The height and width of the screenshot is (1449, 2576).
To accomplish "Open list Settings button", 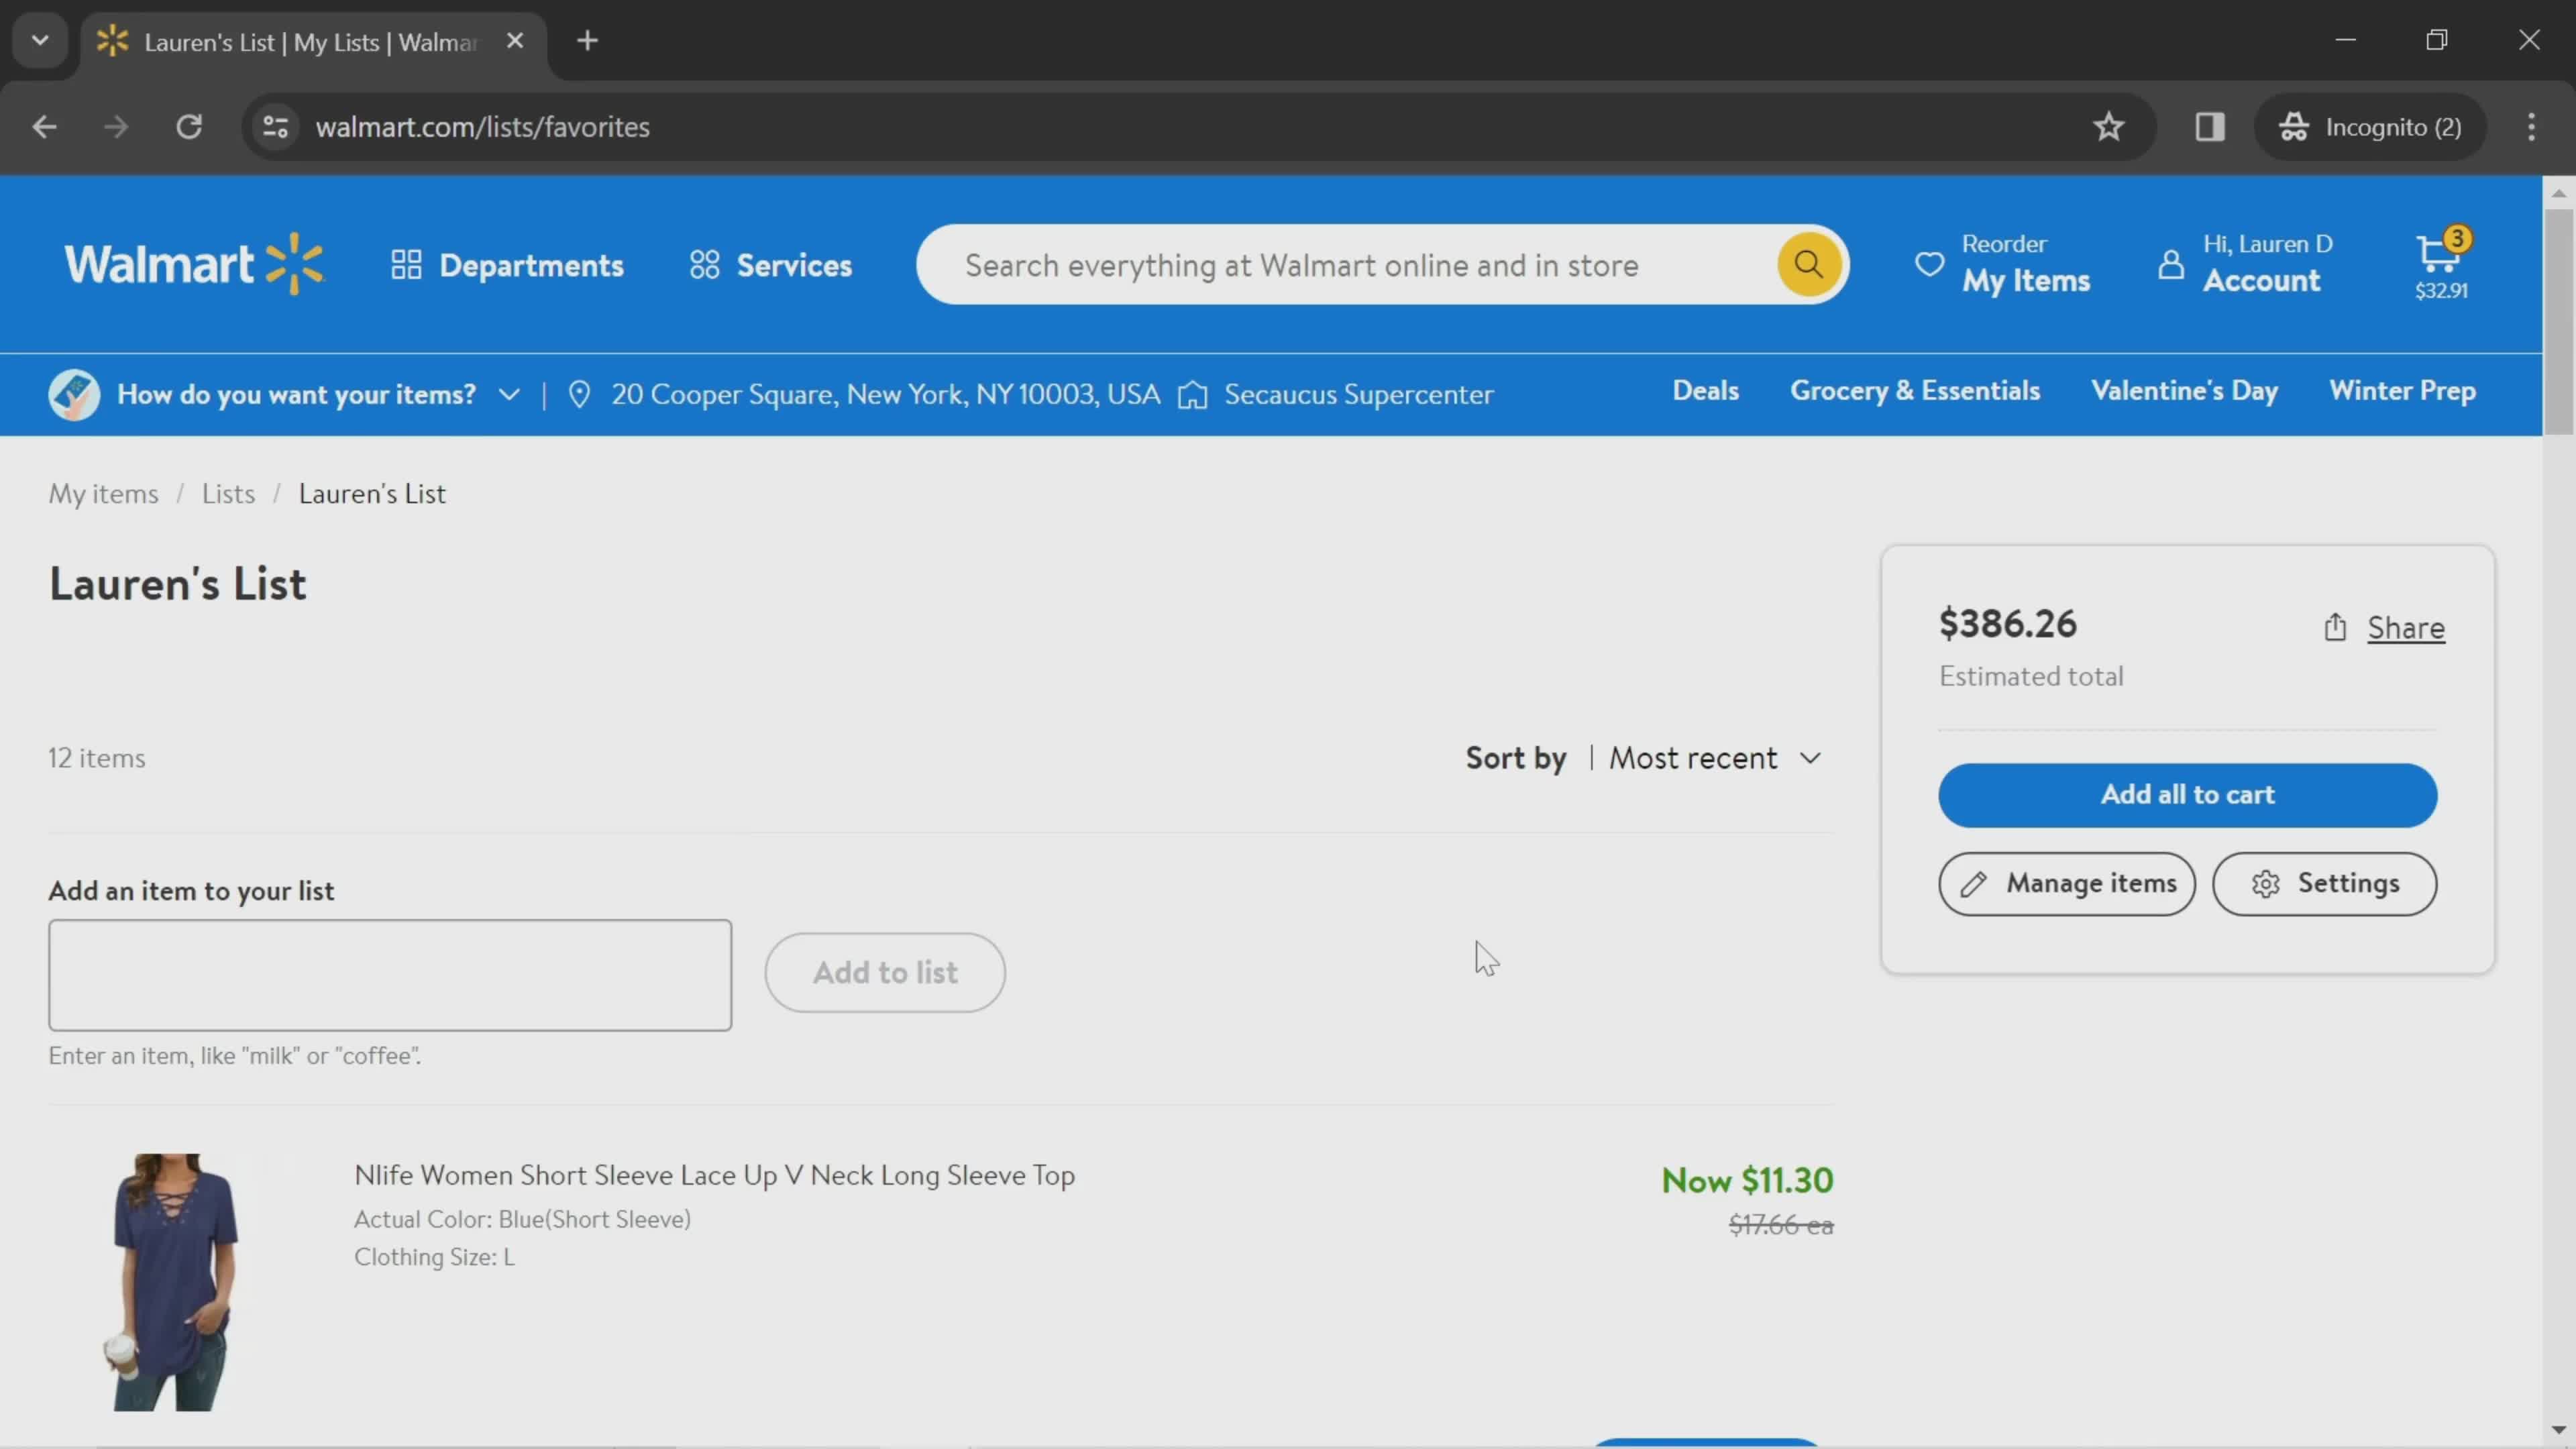I will tap(2324, 884).
